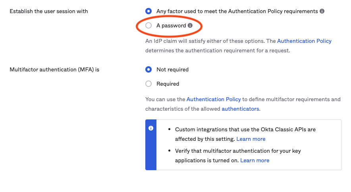
Task: Choose the A password radio button
Action: (148, 25)
